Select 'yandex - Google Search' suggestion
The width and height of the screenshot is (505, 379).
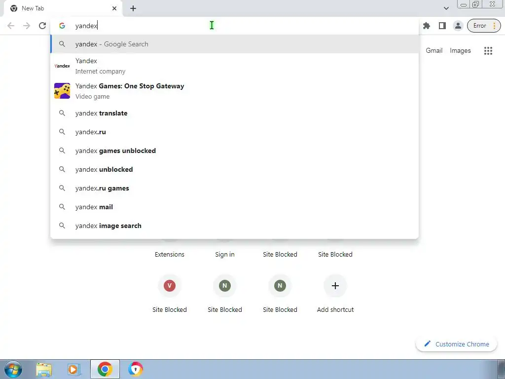[234, 44]
